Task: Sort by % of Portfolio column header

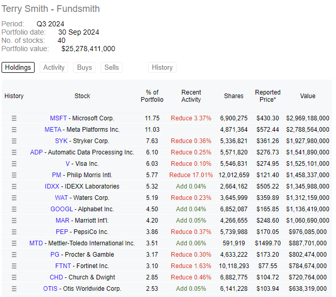Action: click(152, 96)
